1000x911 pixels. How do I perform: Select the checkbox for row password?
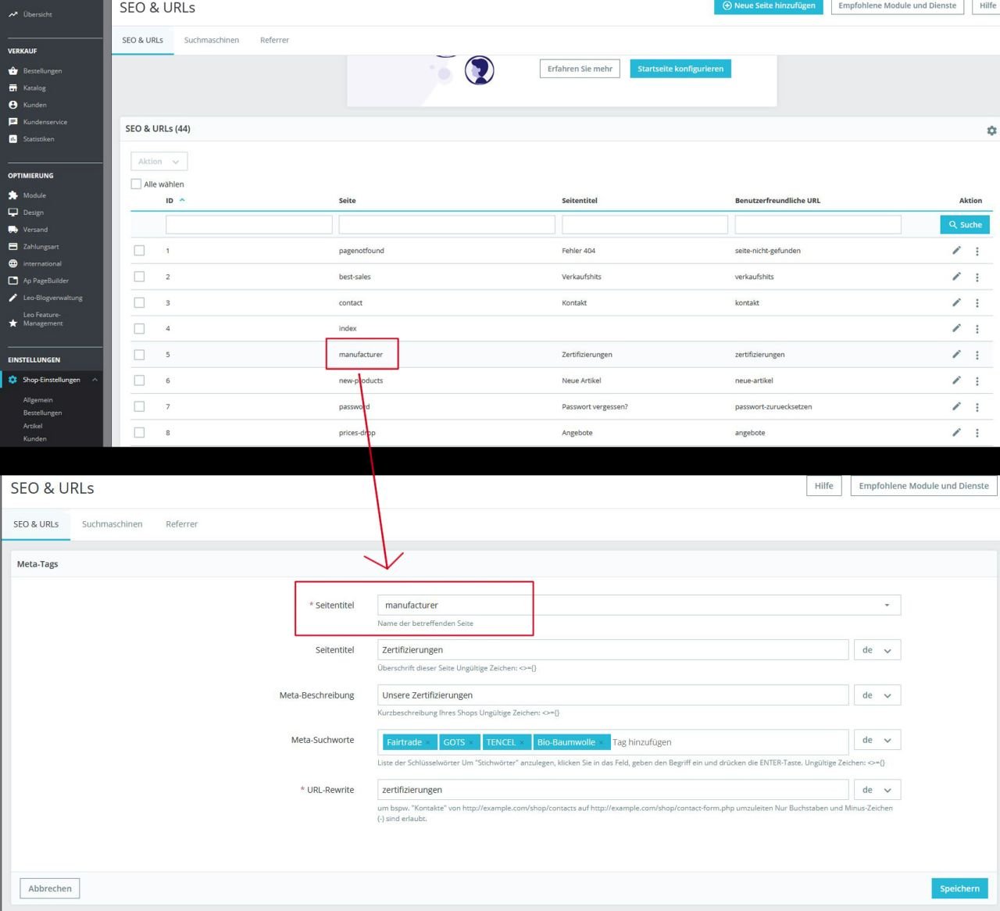click(x=139, y=406)
